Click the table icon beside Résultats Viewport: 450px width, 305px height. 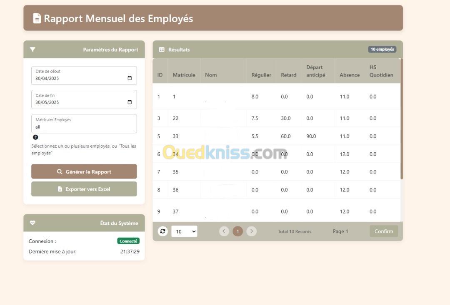[162, 50]
